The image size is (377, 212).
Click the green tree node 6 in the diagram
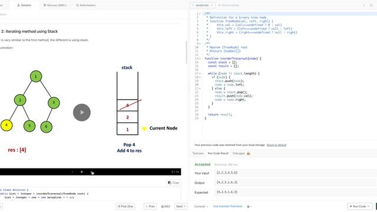pos(47,127)
